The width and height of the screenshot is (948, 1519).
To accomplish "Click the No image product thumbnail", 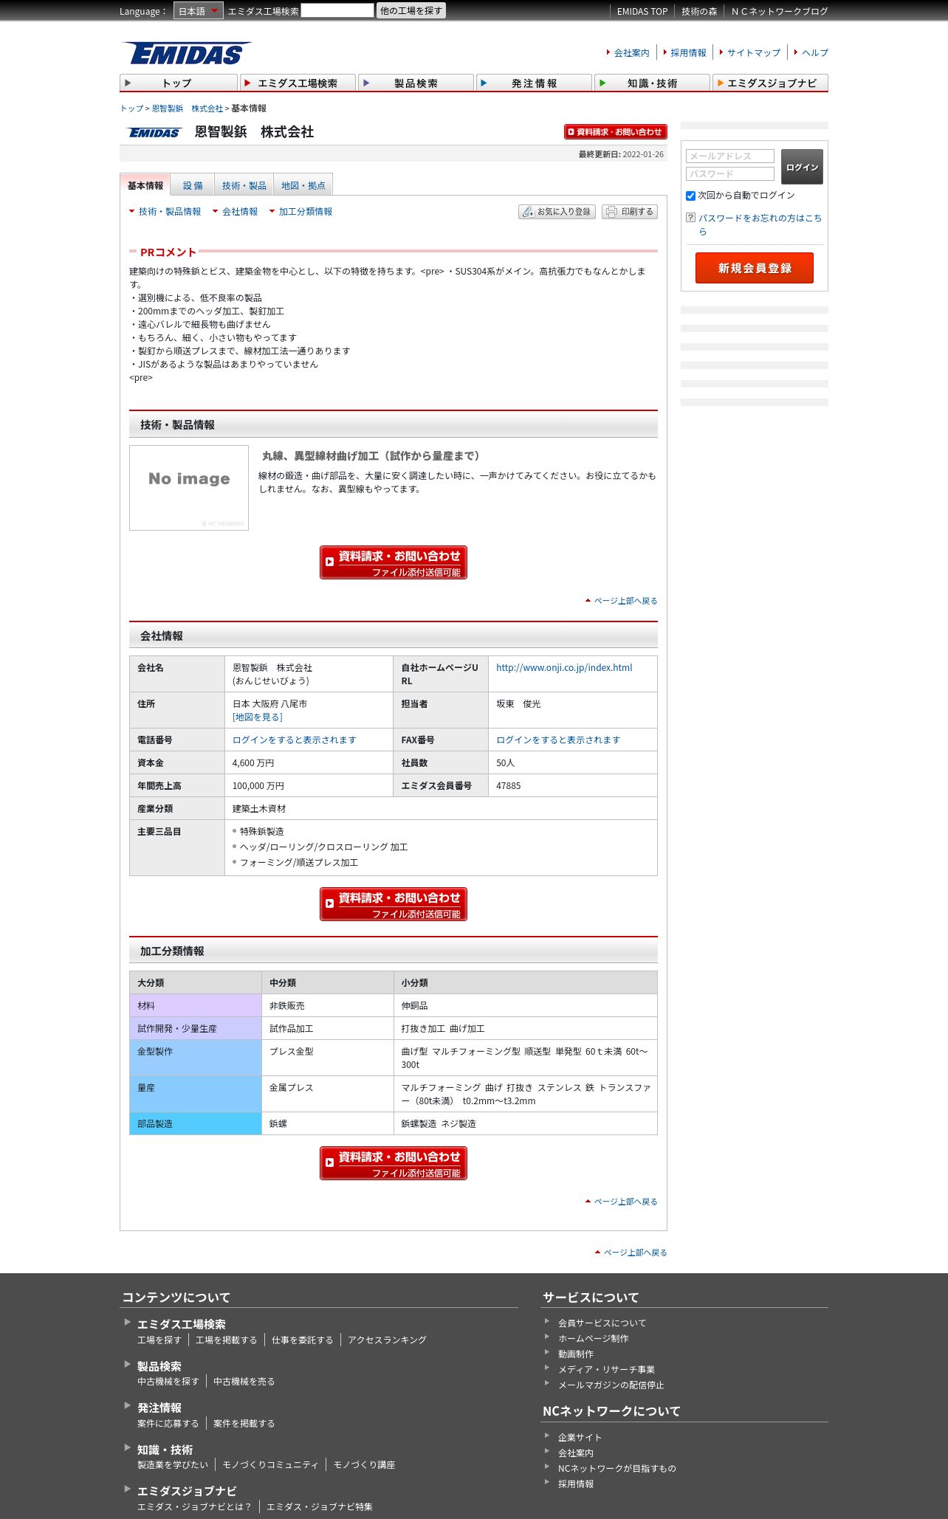I will (x=189, y=488).
